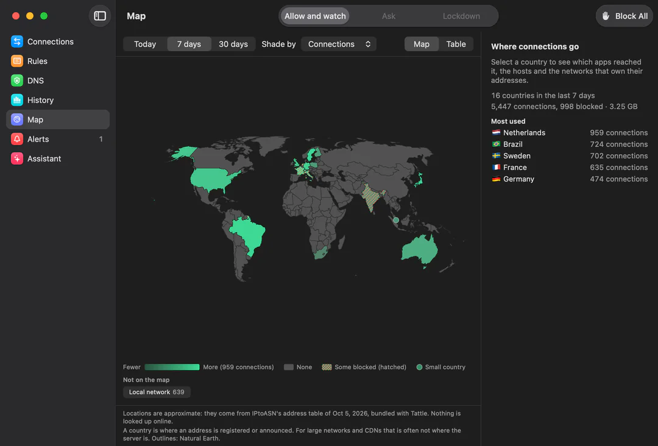The width and height of the screenshot is (658, 446).
Task: Select the Sweden row label
Action: [517, 155]
